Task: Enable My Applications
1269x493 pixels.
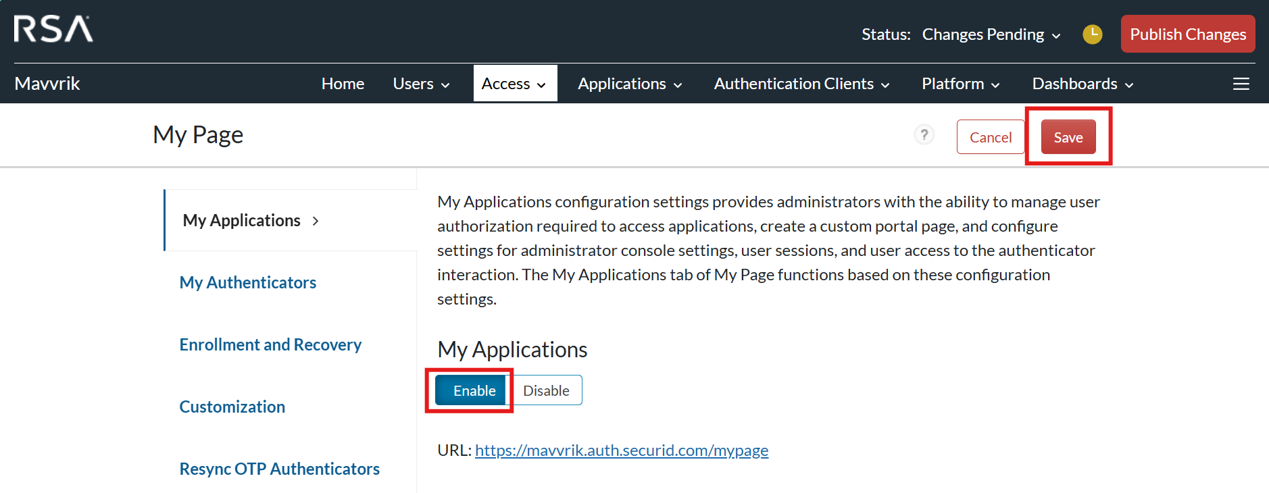Action: pos(474,390)
